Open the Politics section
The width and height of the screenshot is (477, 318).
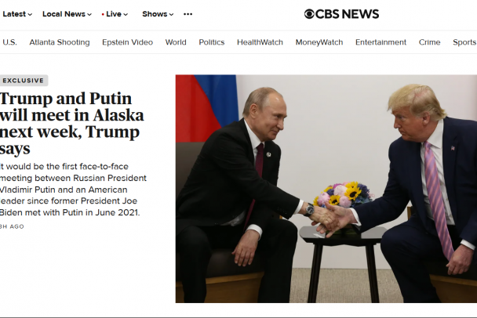[212, 42]
